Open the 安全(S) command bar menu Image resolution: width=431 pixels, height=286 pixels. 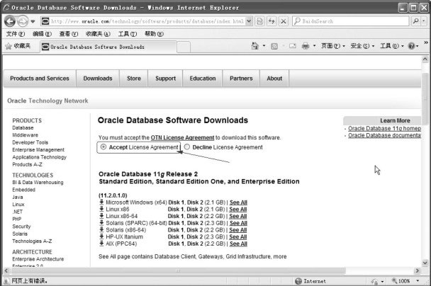click(x=362, y=46)
